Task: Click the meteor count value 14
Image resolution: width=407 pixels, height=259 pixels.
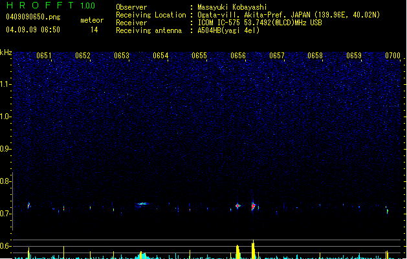Action: coord(94,30)
